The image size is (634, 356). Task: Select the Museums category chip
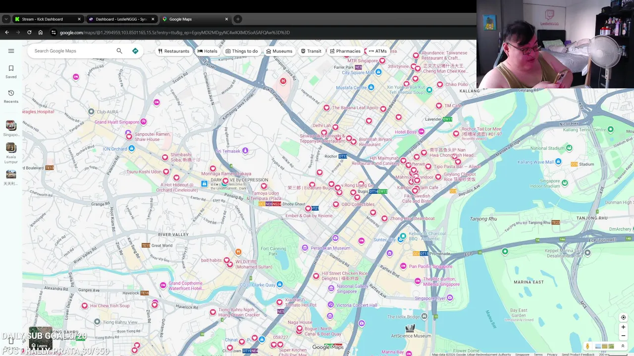click(x=279, y=51)
